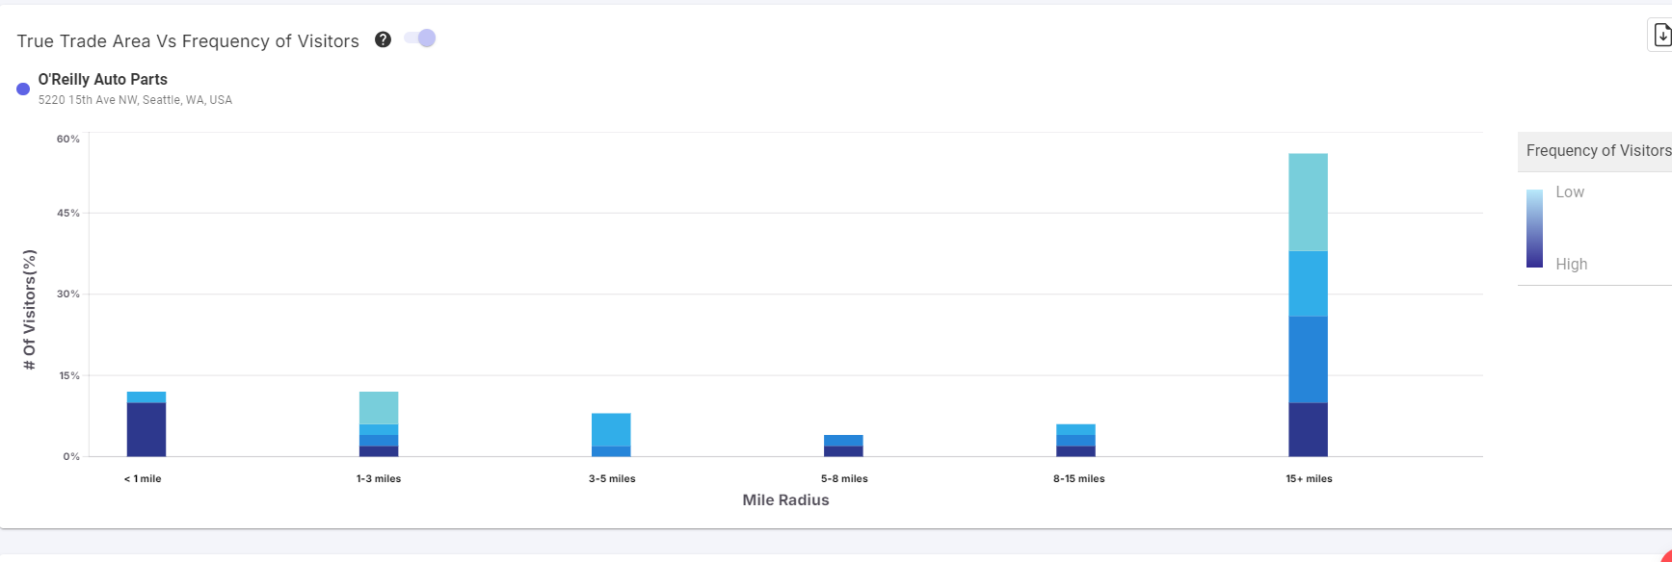The width and height of the screenshot is (1672, 562).
Task: Click the download chart icon
Action: pos(1661,36)
